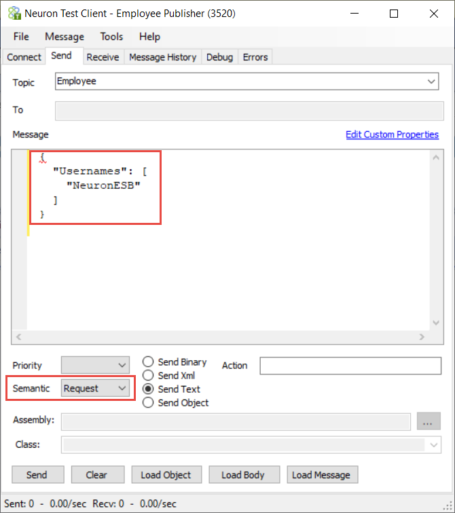Viewport: 455px width, 513px height.
Task: Open the Message History tab
Action: (162, 57)
